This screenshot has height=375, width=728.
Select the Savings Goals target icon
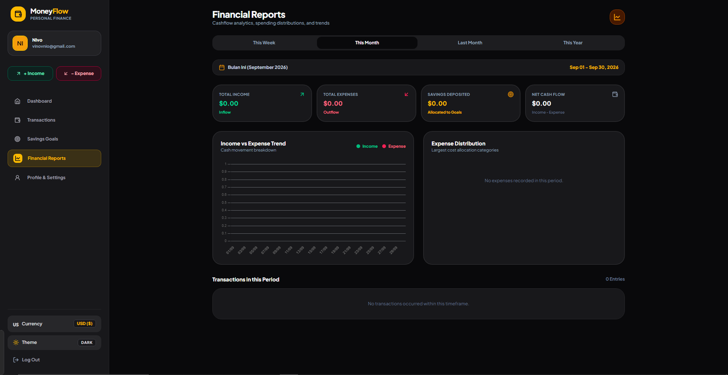click(17, 139)
